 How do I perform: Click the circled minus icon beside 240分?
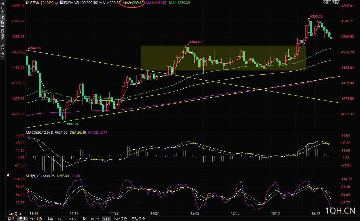tap(57, 3)
